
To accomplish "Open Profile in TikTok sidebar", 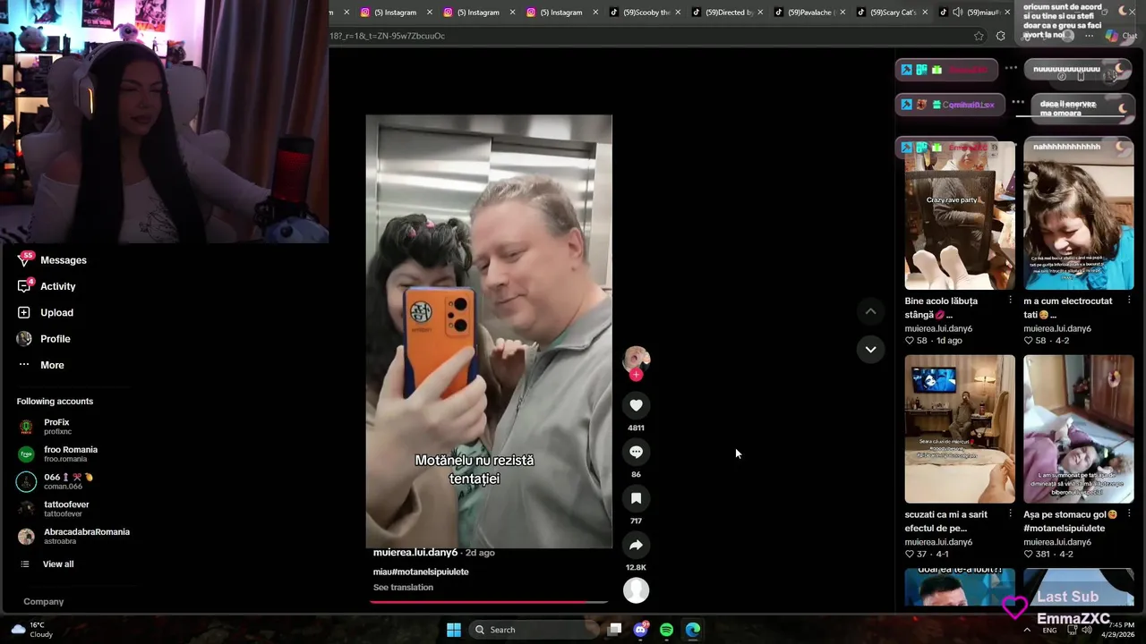I will click(x=43, y=339).
